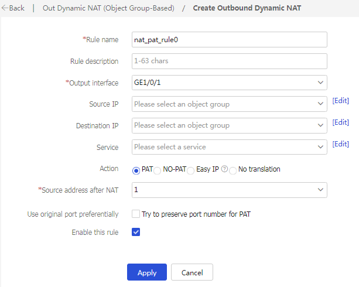359x287 pixels.
Task: Click the Cancel button
Action: [192, 272]
